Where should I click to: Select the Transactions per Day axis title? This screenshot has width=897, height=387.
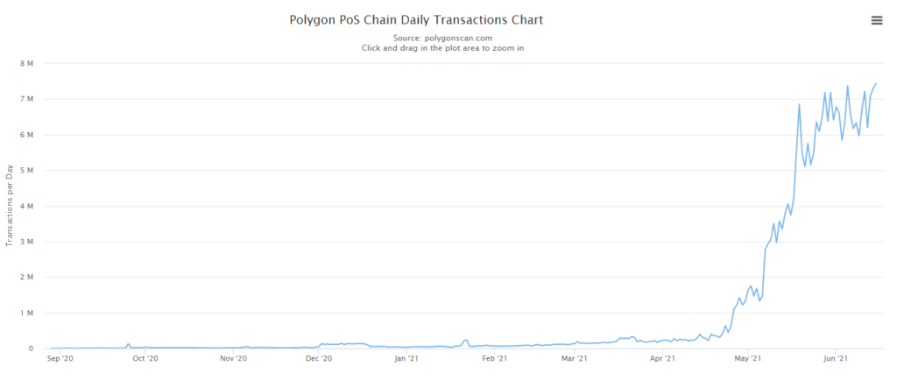pyautogui.click(x=10, y=205)
